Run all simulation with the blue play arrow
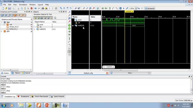 [x=124, y=8]
